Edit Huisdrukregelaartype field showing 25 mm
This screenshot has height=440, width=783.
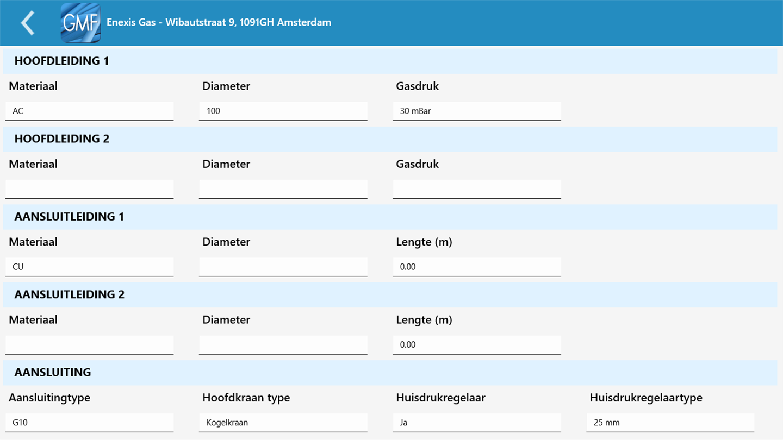tap(670, 423)
